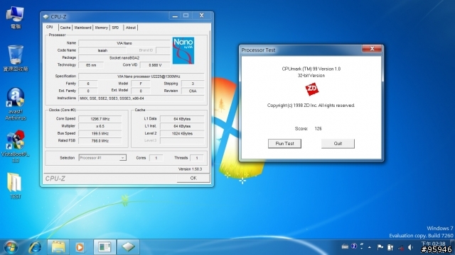Click the CPUmark 99 Version 1.0 text
The image size is (455, 255).
coord(311,69)
